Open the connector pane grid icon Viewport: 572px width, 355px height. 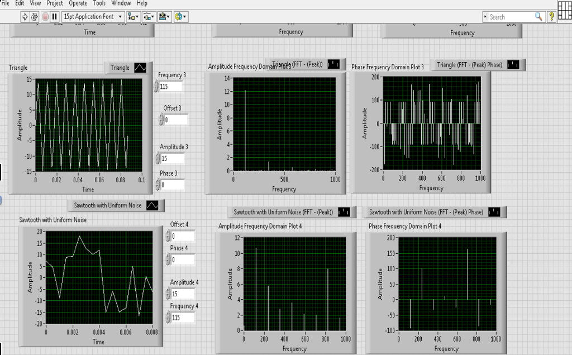coord(564,10)
